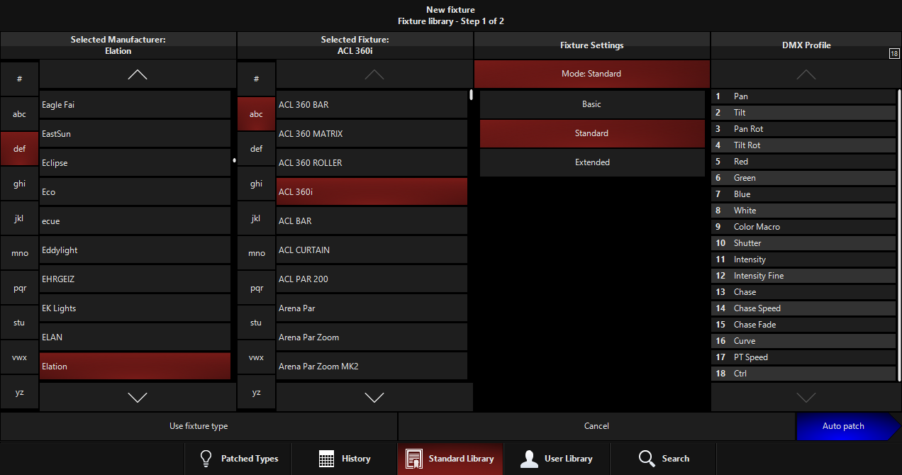
Task: Select the Arena Par fixture
Action: [372, 308]
